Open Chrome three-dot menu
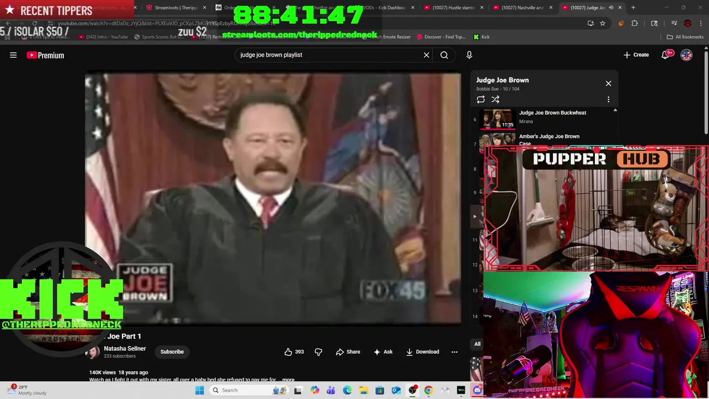The height and width of the screenshot is (399, 709). pyautogui.click(x=701, y=23)
